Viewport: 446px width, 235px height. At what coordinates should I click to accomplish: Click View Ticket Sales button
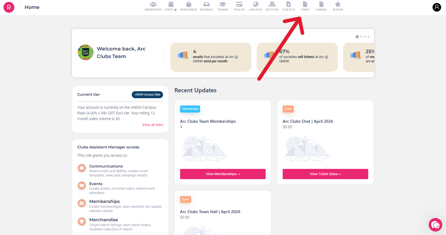point(325,174)
